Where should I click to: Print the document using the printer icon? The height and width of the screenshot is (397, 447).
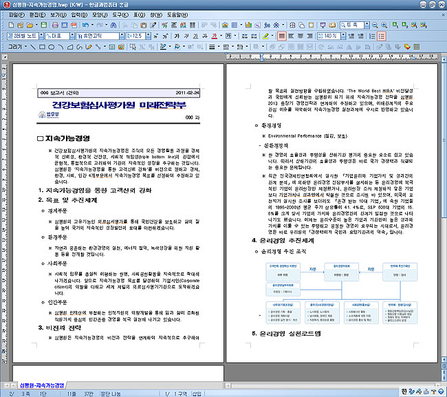55,25
